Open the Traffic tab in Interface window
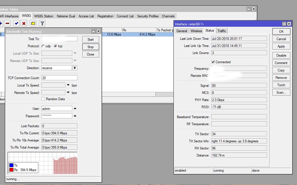 (222, 31)
